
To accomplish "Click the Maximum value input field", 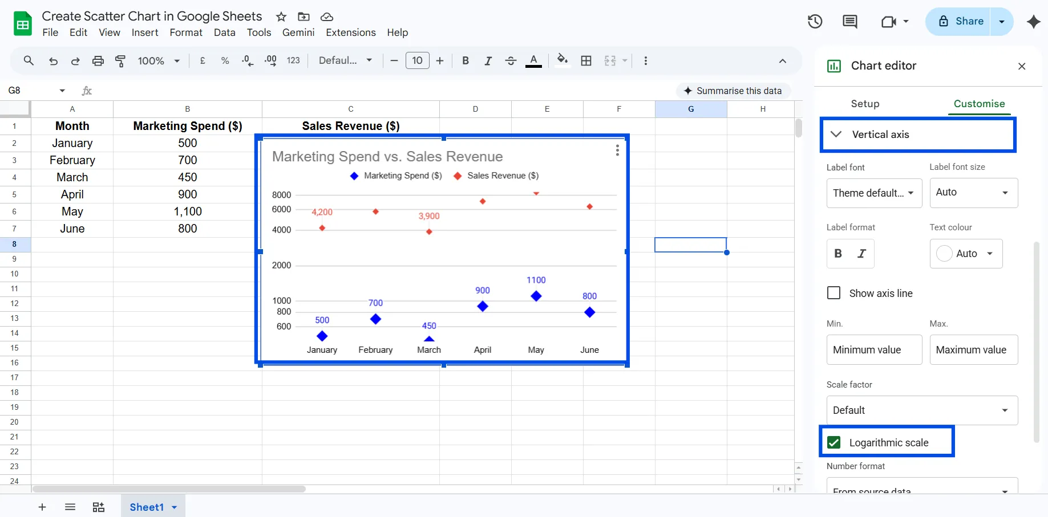I will tap(973, 350).
